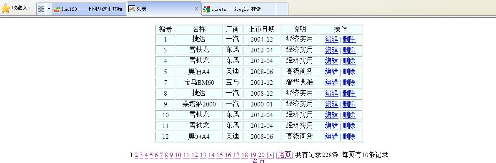This screenshot has width=496, height=163.
Task: Click the [>] next pages link
Action: pyautogui.click(x=271, y=155)
